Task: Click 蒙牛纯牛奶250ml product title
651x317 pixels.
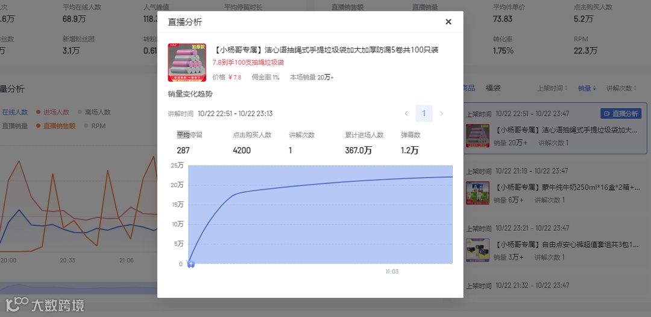Action: coord(567,187)
